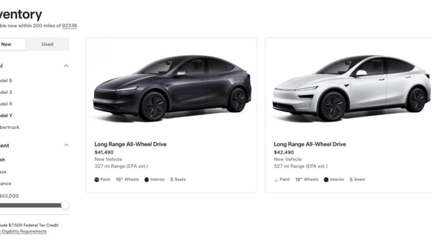Click the price range slider handle

(65, 205)
